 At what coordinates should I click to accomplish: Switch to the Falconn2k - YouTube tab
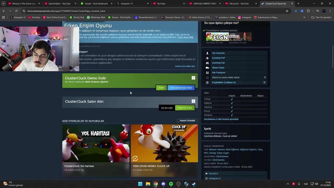(x=241, y=4)
